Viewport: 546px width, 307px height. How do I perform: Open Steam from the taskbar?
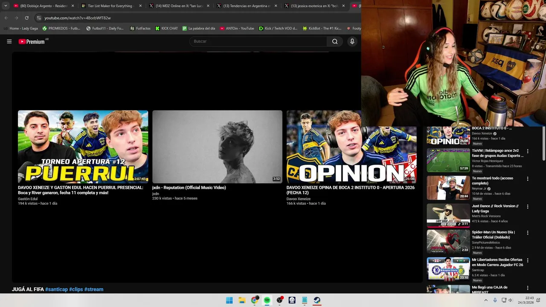coord(317,300)
